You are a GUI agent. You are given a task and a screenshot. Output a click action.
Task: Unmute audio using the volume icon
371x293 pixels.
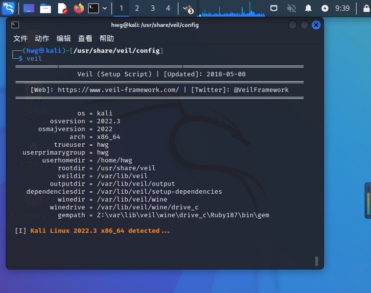click(x=291, y=8)
